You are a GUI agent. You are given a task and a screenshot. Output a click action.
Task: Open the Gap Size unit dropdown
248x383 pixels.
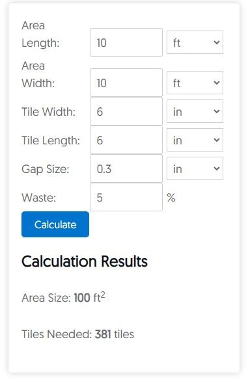pos(195,168)
